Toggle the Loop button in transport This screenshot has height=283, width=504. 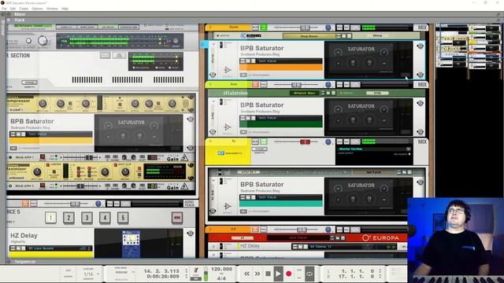(309, 274)
